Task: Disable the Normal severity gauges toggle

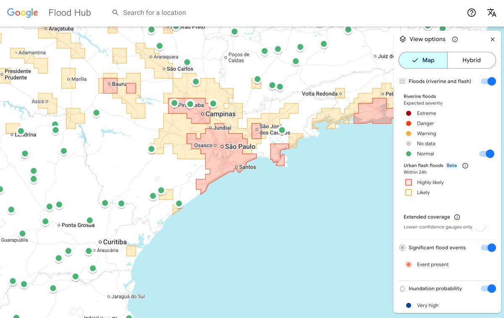Action: pyautogui.click(x=487, y=154)
